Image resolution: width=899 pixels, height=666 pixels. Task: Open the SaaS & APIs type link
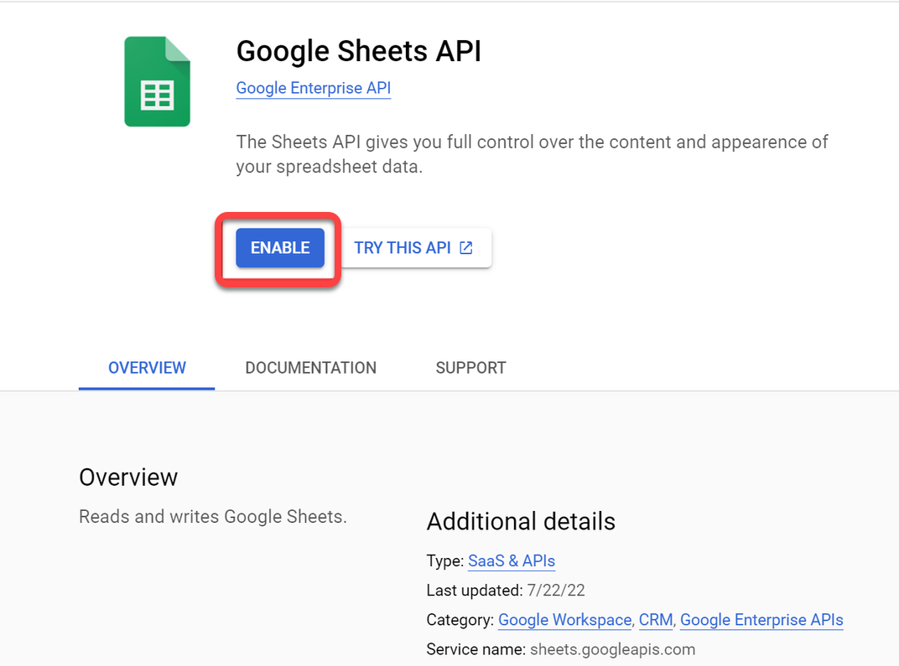[512, 560]
